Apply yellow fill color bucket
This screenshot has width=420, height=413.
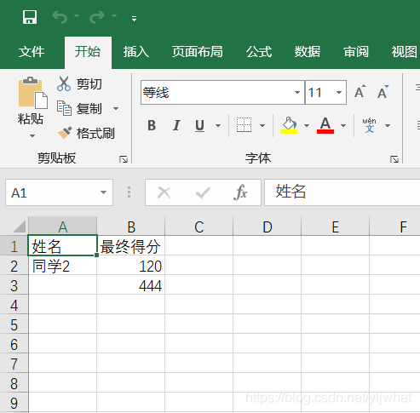point(289,125)
